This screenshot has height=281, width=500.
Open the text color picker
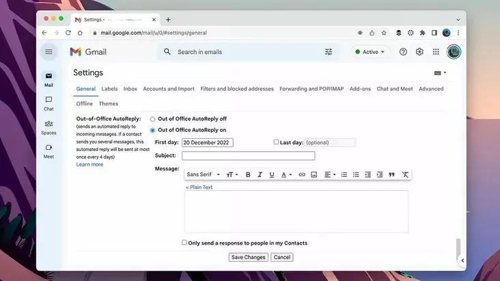coord(286,175)
